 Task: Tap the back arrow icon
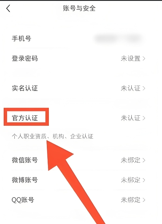pos(8,8)
